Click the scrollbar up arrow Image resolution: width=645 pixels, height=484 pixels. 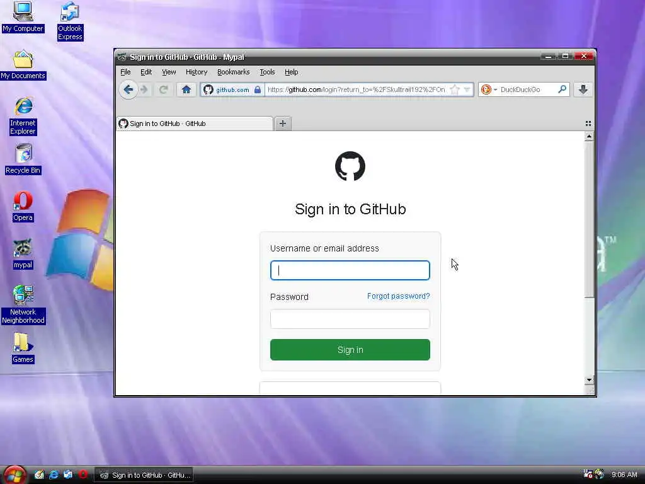coord(589,136)
